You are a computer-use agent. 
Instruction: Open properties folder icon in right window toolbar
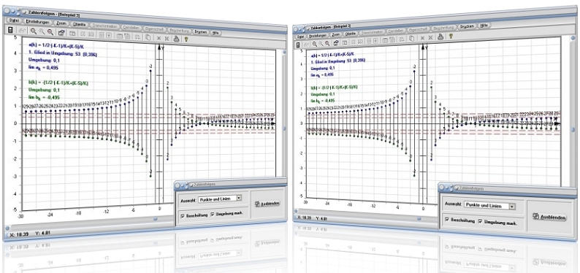(x=336, y=43)
